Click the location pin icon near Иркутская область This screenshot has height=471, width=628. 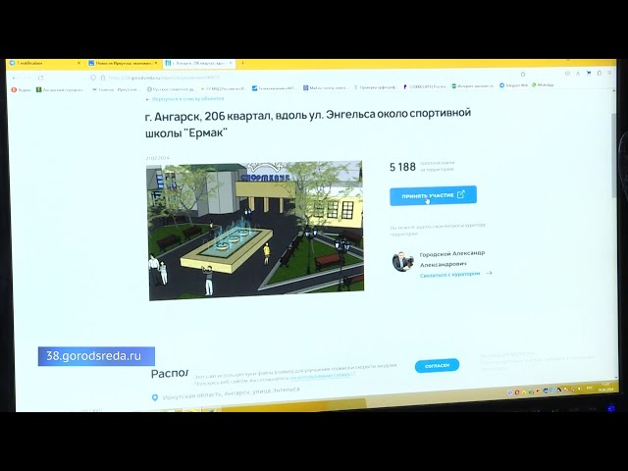pos(155,397)
